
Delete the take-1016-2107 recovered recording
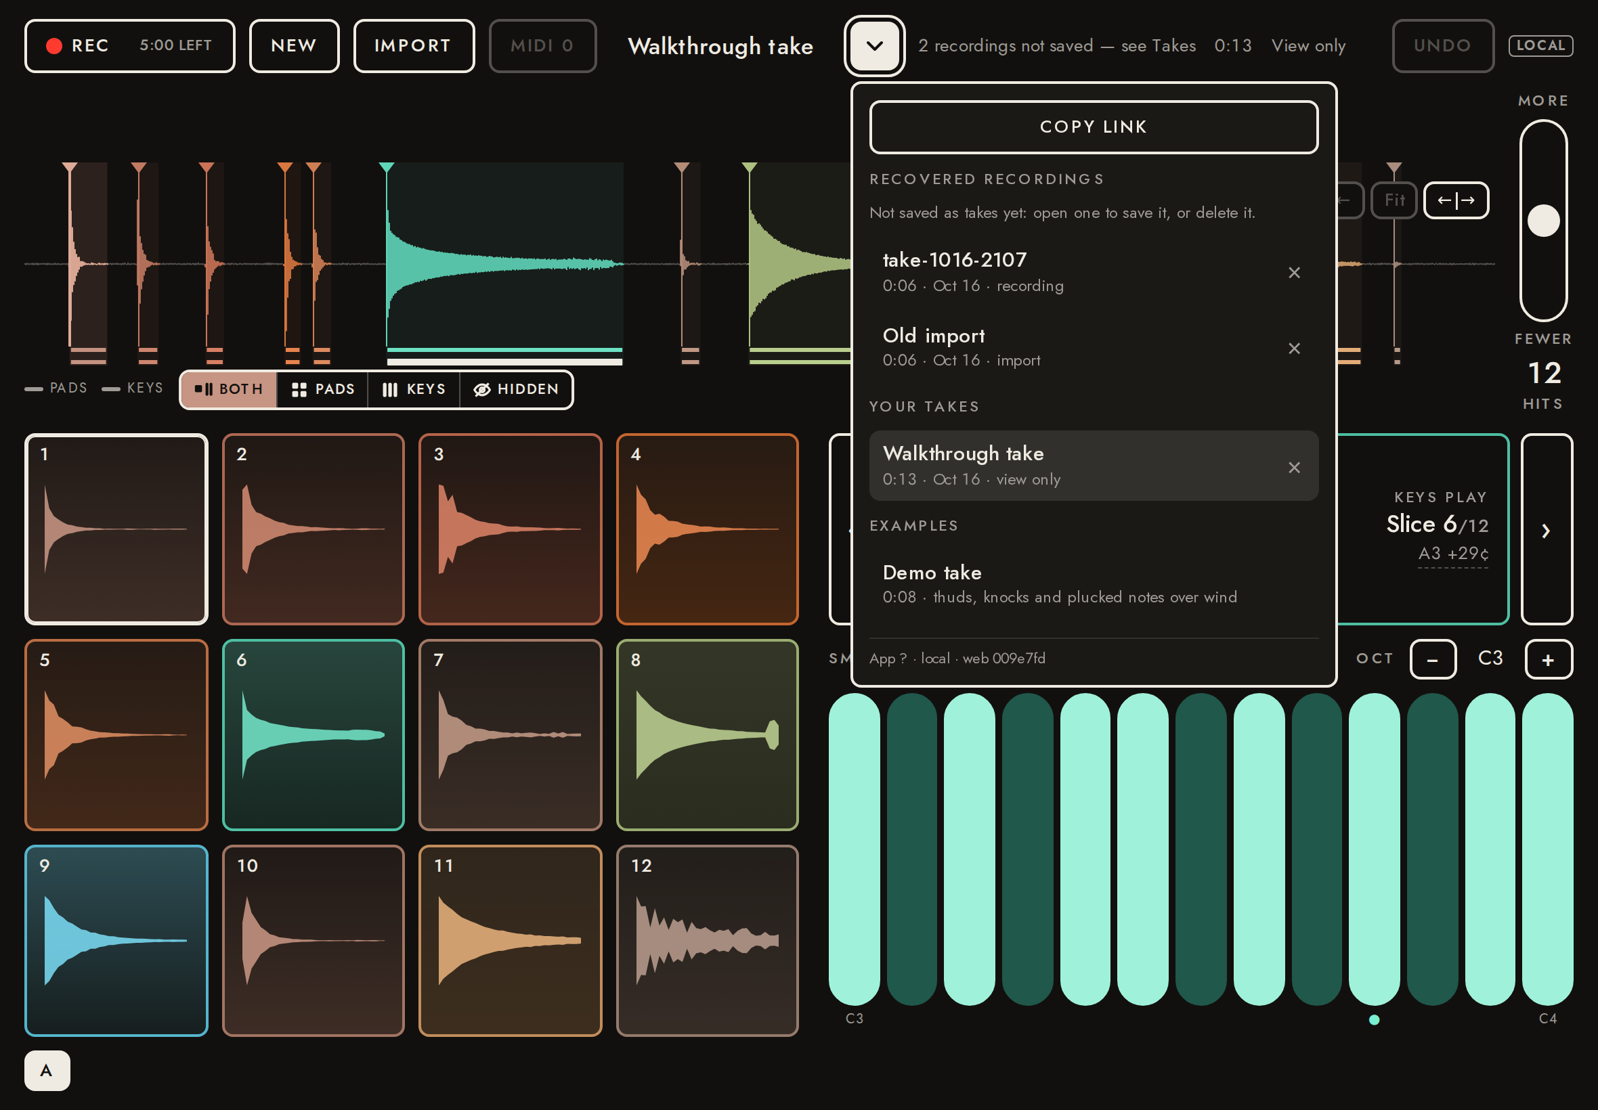[1293, 273]
